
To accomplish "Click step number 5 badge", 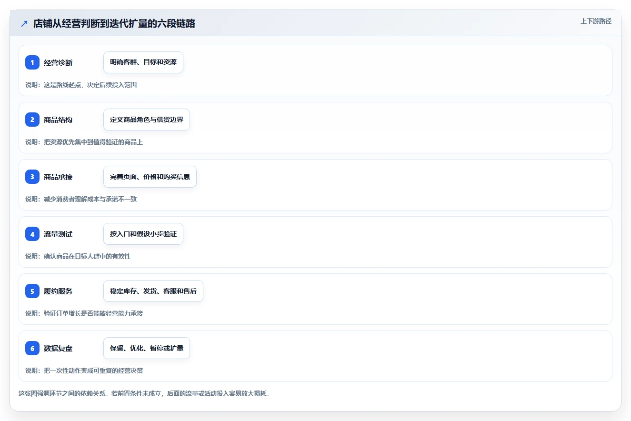I will click(x=32, y=291).
